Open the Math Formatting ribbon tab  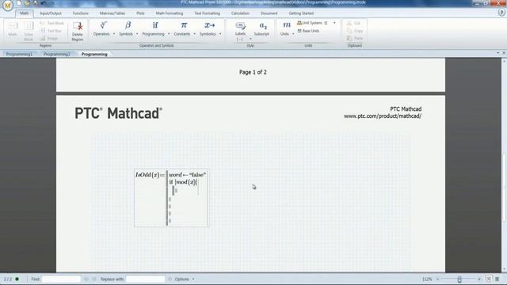click(170, 13)
